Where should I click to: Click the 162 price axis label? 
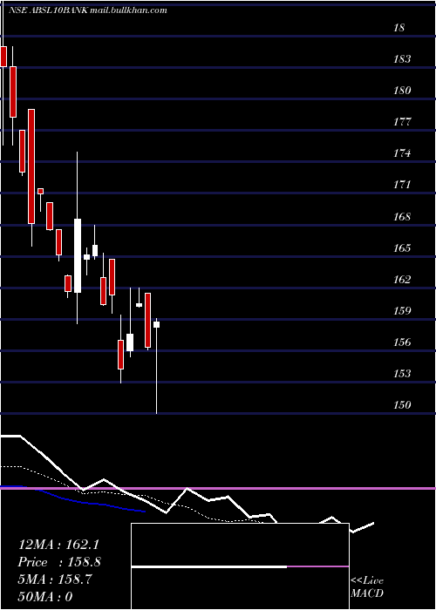[402, 280]
